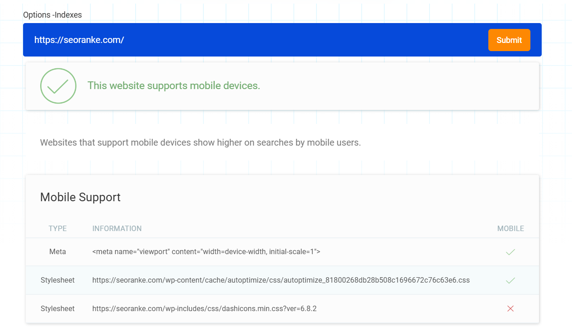Click the Stylesheet label in the autoptimize row

coord(57,280)
